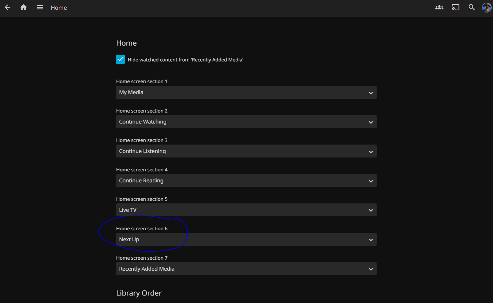Open the Live TV dropdown
The image size is (493, 303).
pos(246,210)
